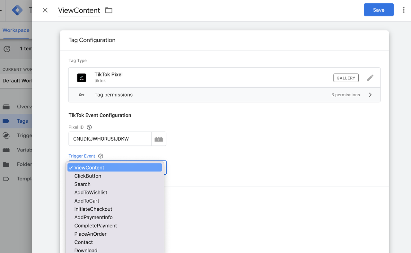Image resolution: width=411 pixels, height=253 pixels.
Task: Insert a variable using the brick icon
Action: pos(159,139)
